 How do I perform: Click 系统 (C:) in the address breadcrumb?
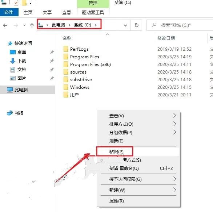click(83, 25)
